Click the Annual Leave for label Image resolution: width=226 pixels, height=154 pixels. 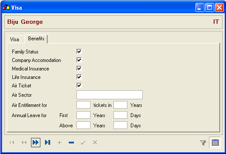click(x=29, y=115)
